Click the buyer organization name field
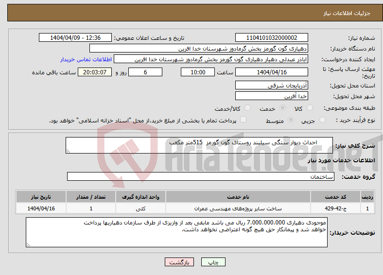Screen dimensions: 383x275 (x=199, y=49)
